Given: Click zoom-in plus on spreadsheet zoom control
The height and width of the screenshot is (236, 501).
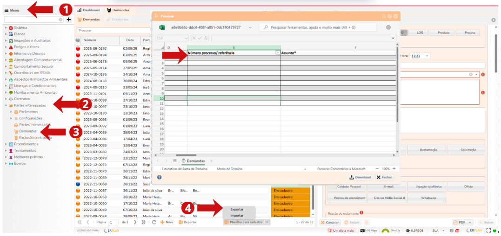Looking at the screenshot, I should coord(394,169).
